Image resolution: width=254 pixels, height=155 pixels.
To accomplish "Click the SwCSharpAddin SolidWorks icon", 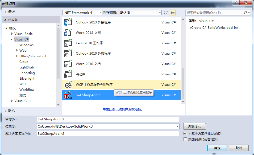I will point(68,95).
